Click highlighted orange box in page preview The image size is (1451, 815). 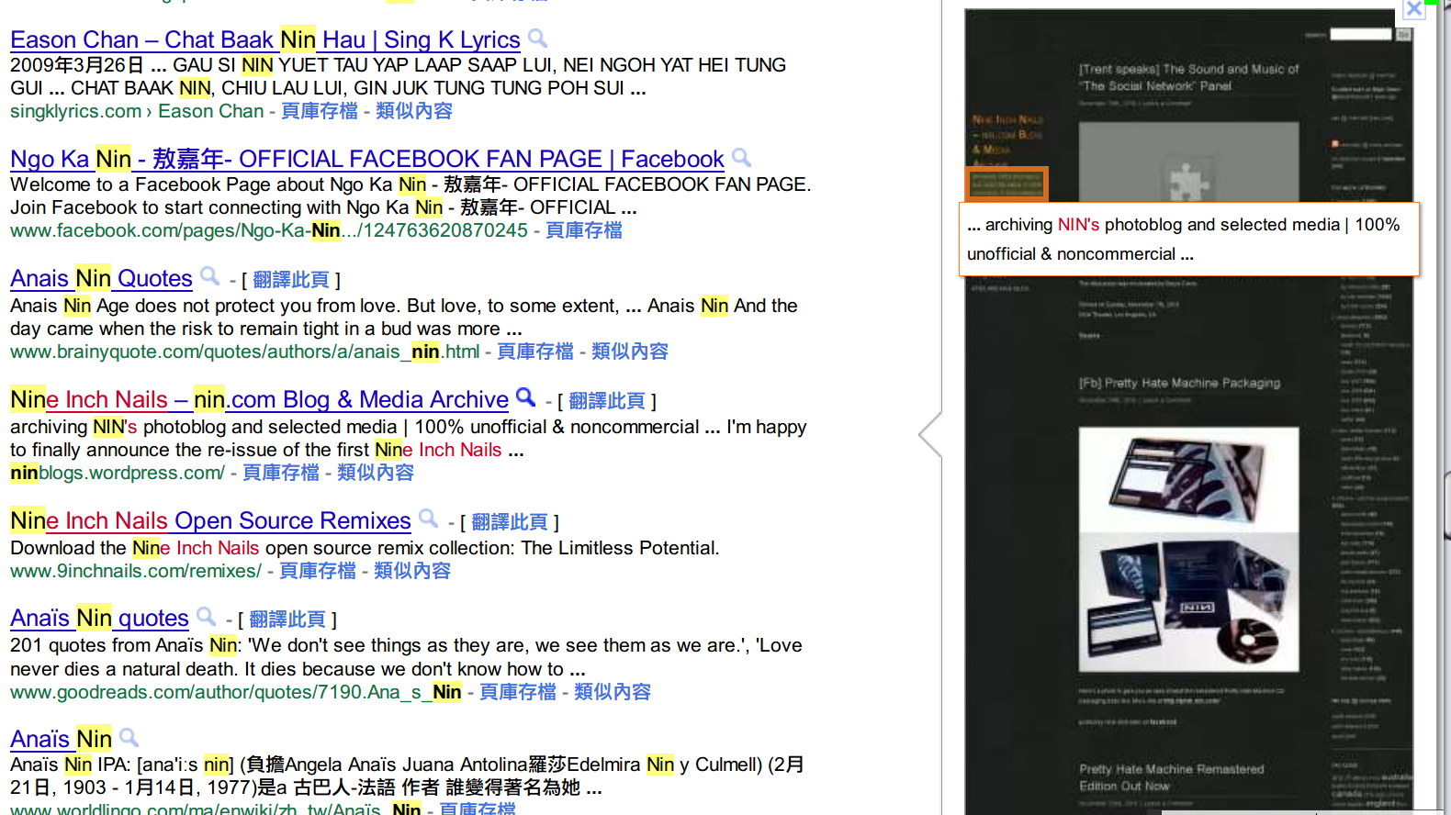[x=1007, y=184]
